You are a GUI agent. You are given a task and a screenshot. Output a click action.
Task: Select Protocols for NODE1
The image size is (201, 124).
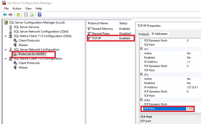pos(32,54)
